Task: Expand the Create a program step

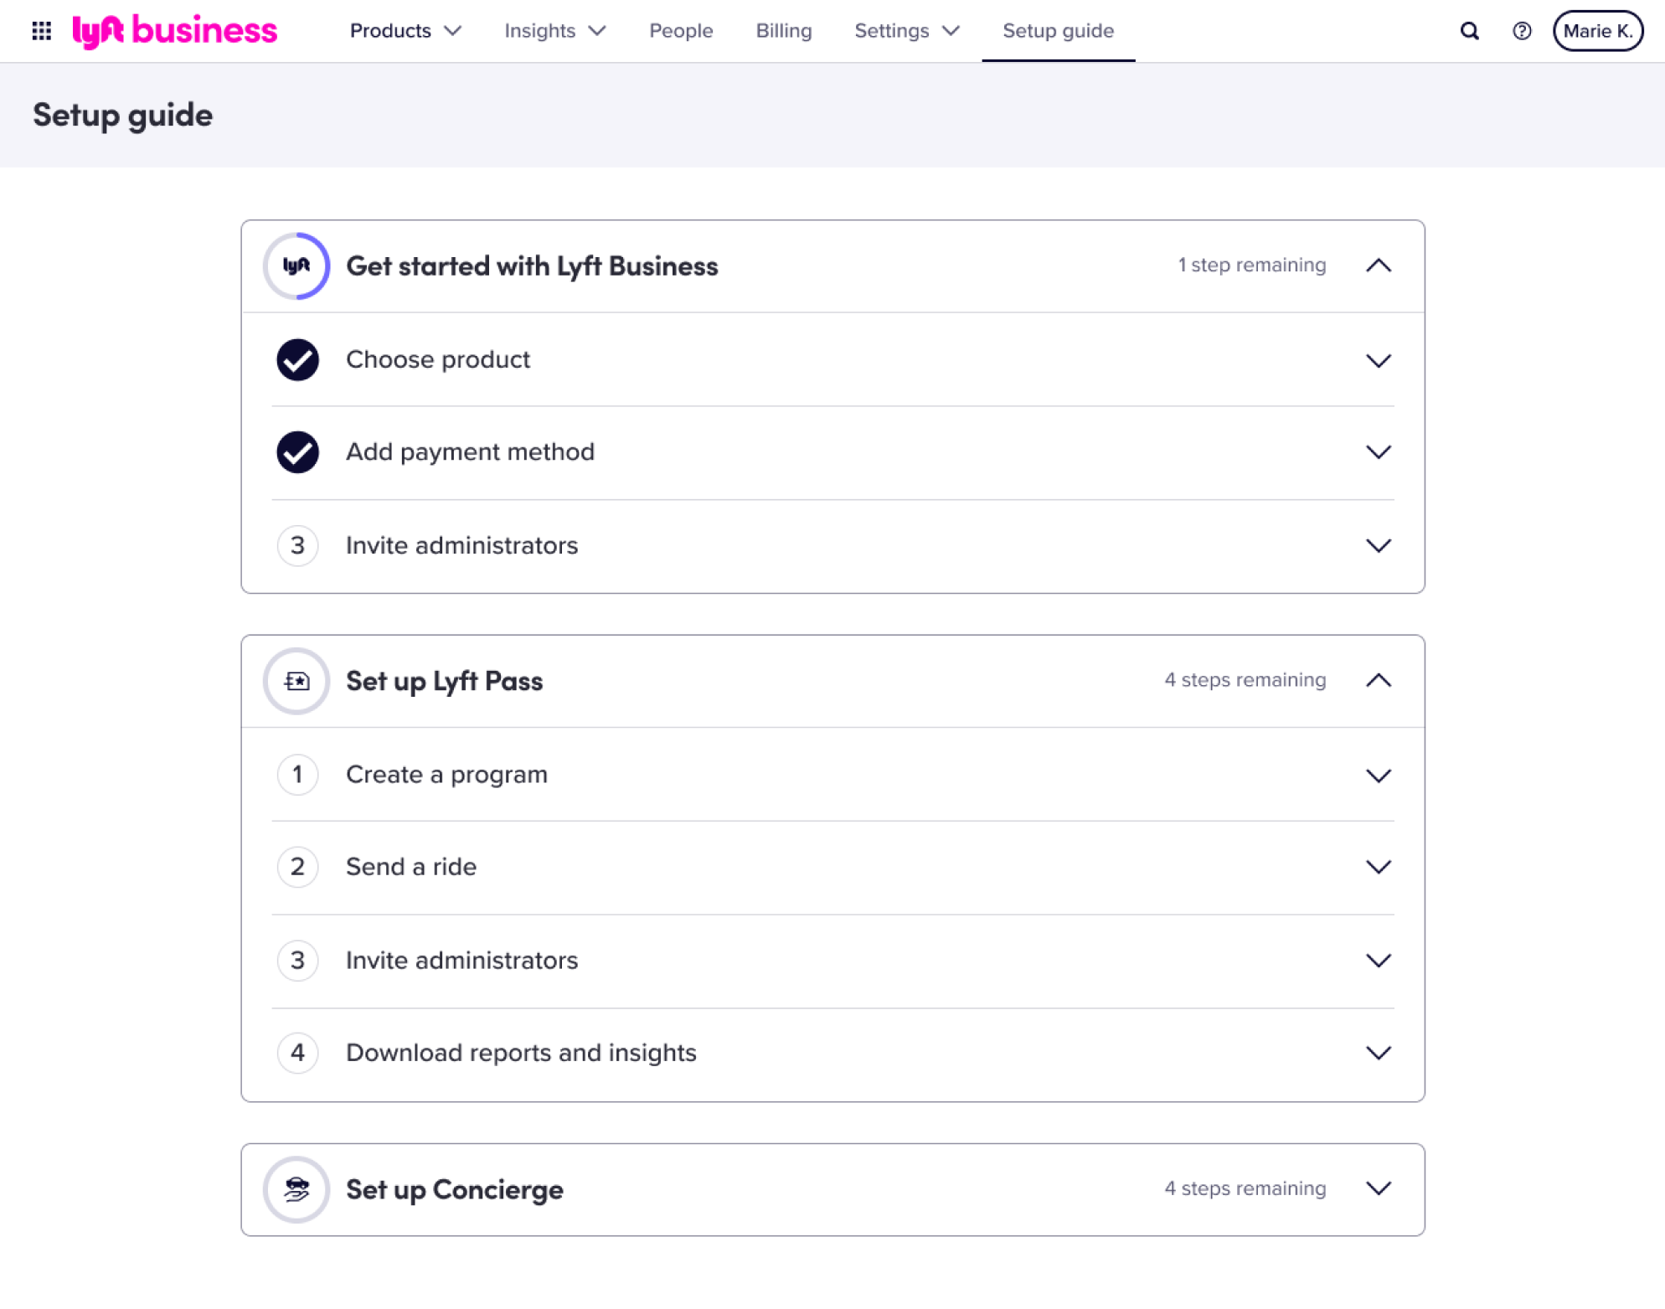Action: pos(1378,776)
